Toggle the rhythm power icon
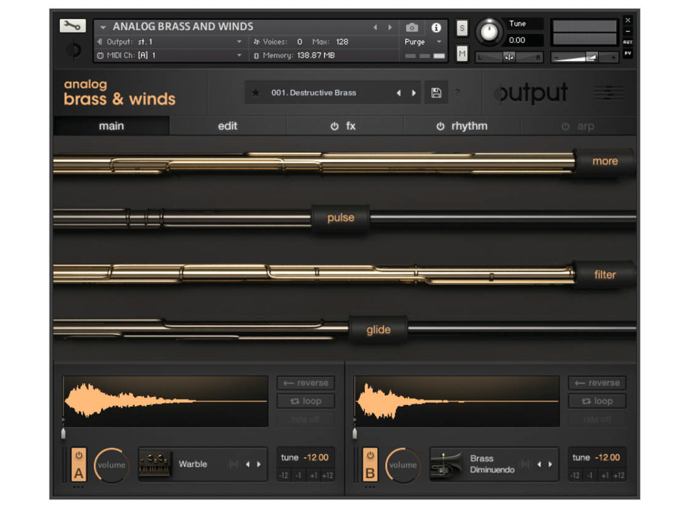Image resolution: width=693 pixels, height=509 pixels. [x=440, y=126]
